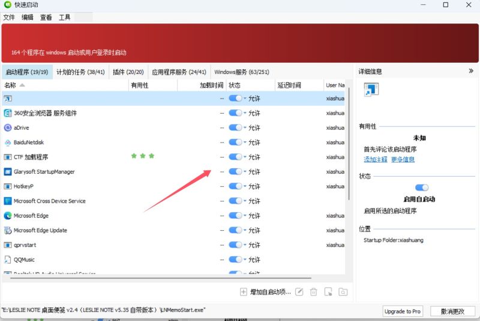This screenshot has width=480, height=321.
Task: Select the 360安全浏览器 服务组件 row icon
Action: [8, 113]
